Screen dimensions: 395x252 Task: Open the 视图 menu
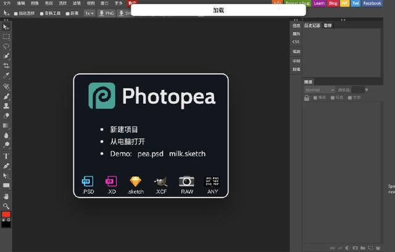click(91, 3)
